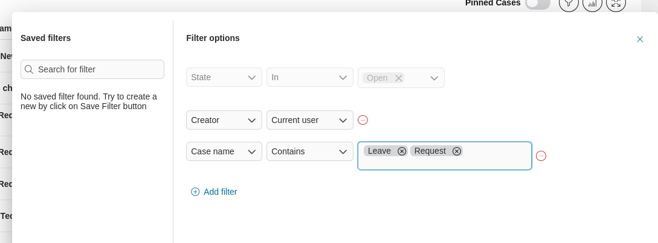Open the Case name field dropdown
Image resolution: width=658 pixels, height=243 pixels.
click(224, 151)
